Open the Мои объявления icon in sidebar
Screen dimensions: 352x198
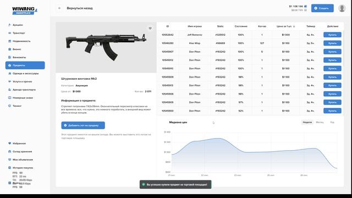pos(9,159)
